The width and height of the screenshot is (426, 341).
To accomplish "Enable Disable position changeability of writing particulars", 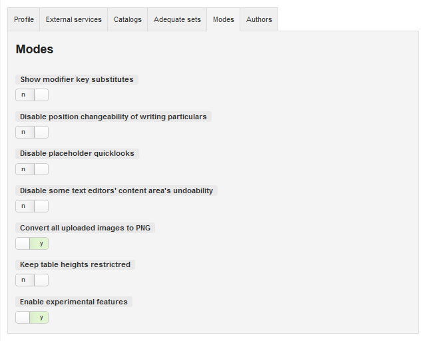I will [32, 132].
